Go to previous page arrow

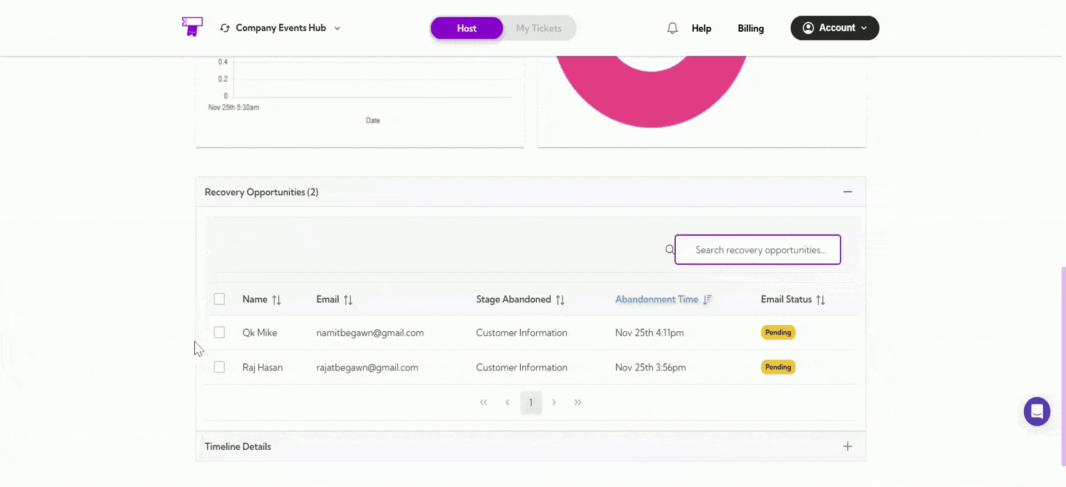tap(507, 403)
